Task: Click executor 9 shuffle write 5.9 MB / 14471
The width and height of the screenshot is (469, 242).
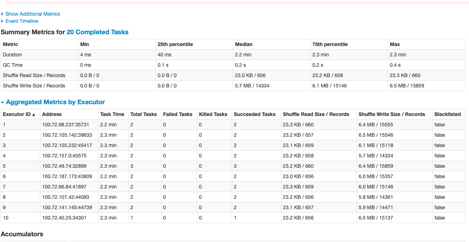Action: [376, 207]
